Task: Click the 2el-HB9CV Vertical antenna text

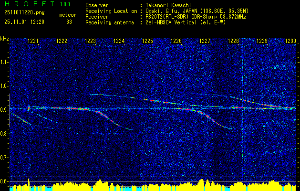Action: click(x=186, y=22)
